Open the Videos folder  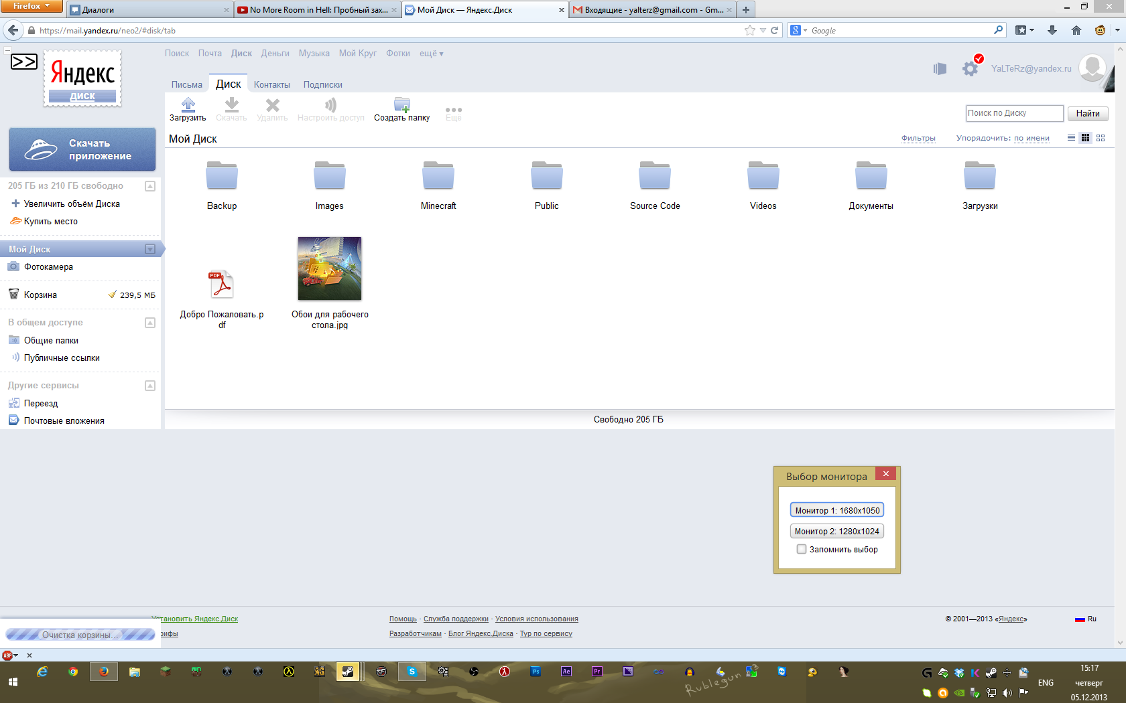pyautogui.click(x=763, y=176)
